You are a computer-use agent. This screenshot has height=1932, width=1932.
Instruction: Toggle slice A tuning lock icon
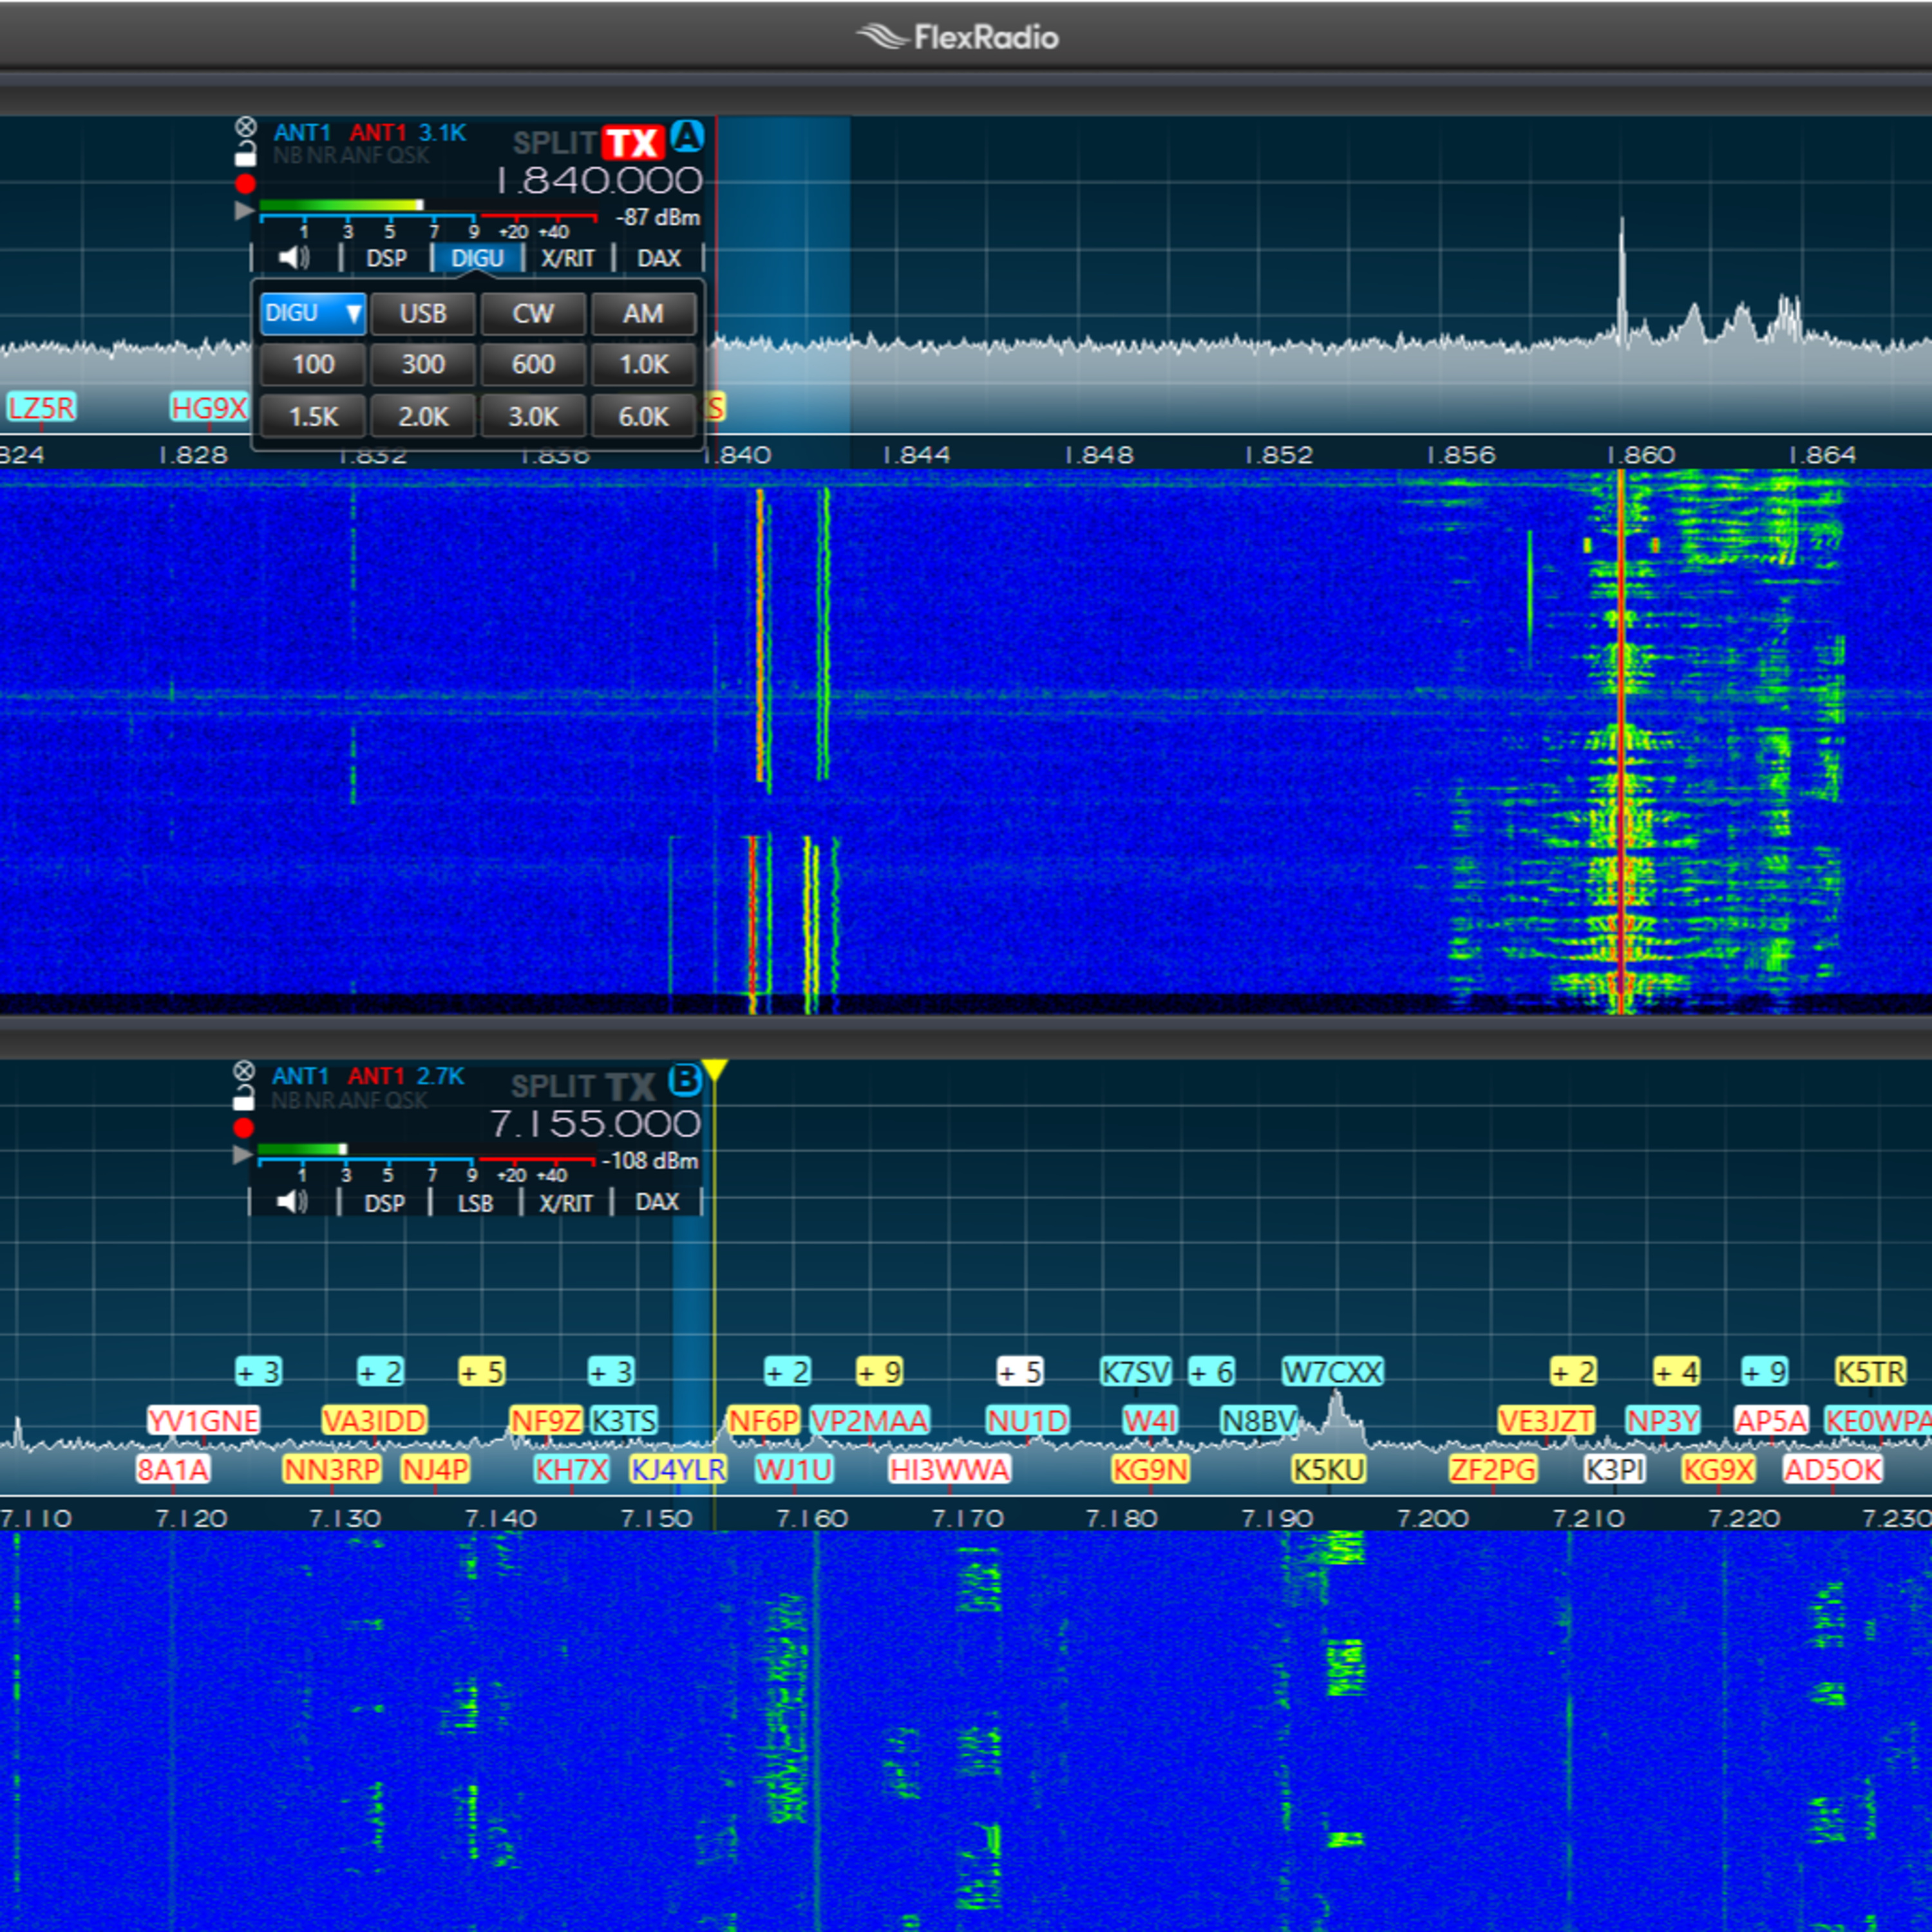[245, 155]
